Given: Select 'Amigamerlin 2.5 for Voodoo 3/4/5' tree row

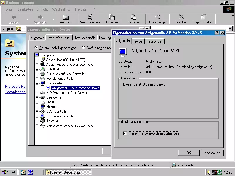Looking at the screenshot, I should (75, 88).
